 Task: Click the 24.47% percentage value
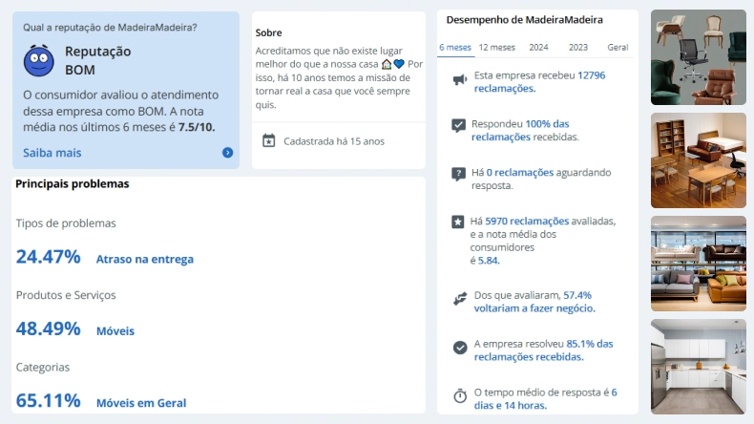tap(48, 257)
